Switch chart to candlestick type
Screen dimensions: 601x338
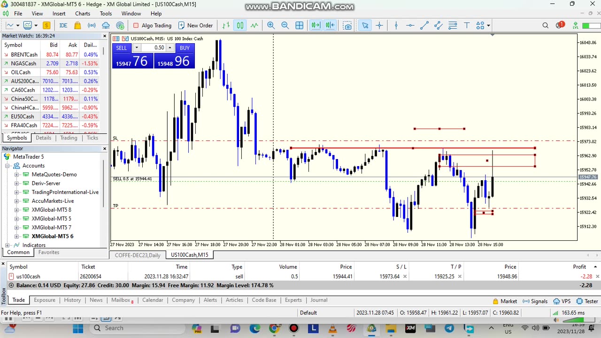[240, 25]
